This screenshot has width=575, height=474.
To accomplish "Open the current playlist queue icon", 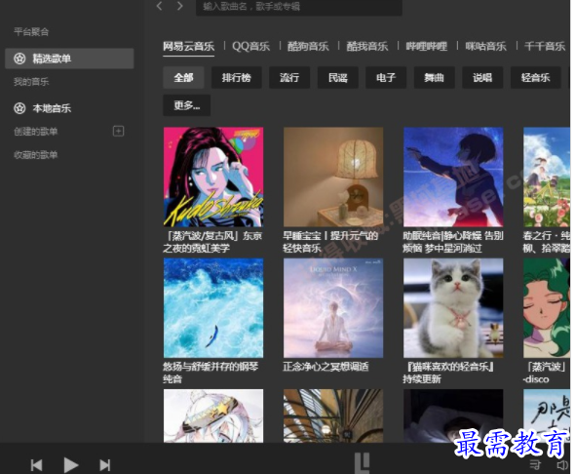I will click(535, 465).
